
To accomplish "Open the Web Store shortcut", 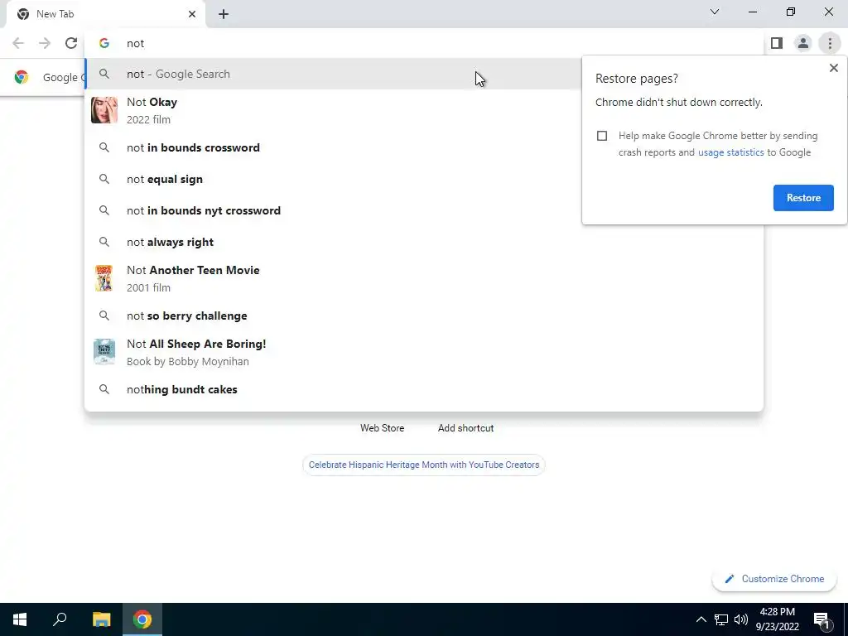I will (x=382, y=428).
